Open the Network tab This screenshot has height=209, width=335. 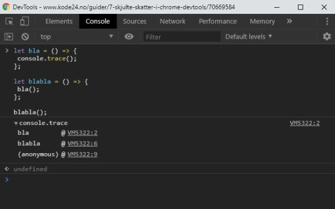tap(172, 22)
